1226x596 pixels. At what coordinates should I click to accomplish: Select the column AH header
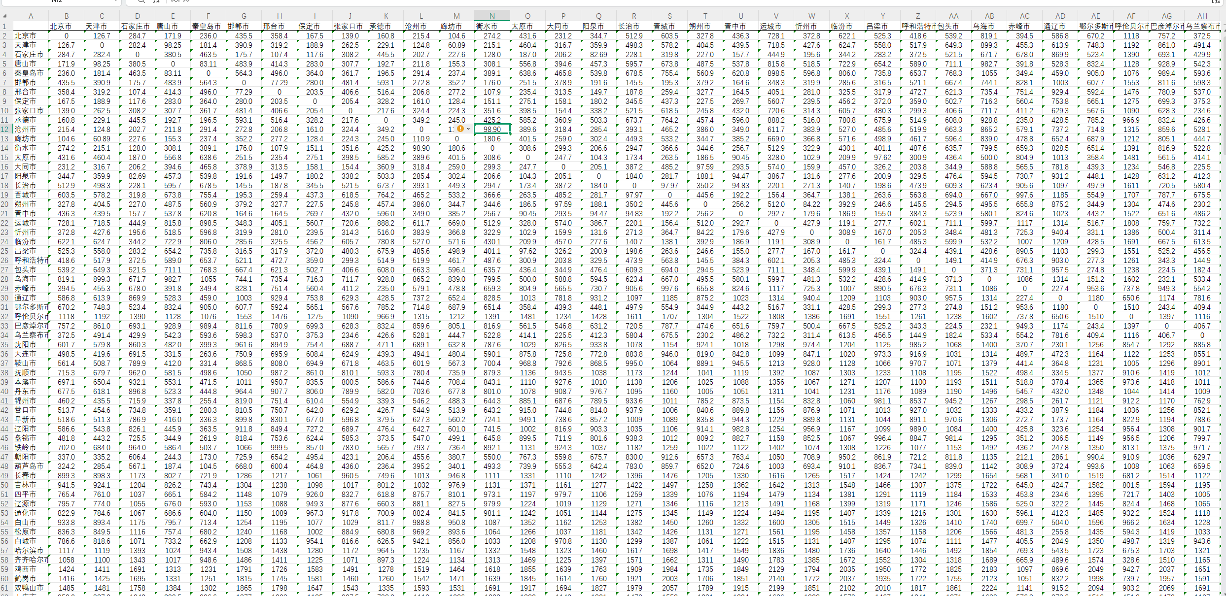1202,16
